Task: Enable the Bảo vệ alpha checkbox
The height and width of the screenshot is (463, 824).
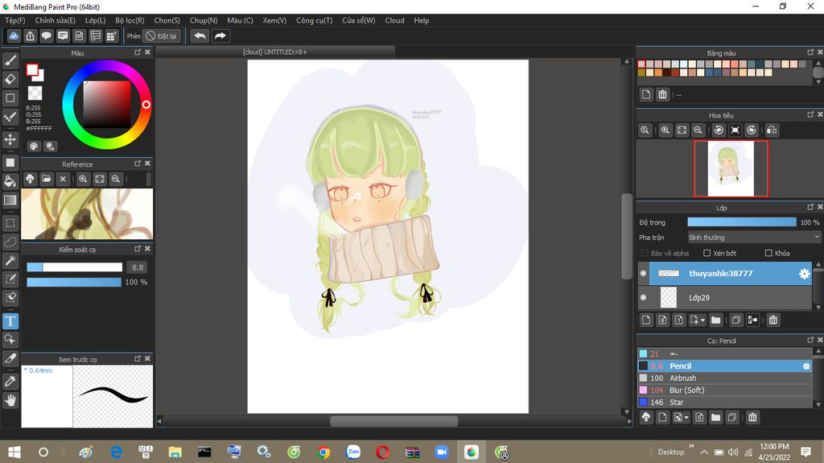Action: [645, 253]
